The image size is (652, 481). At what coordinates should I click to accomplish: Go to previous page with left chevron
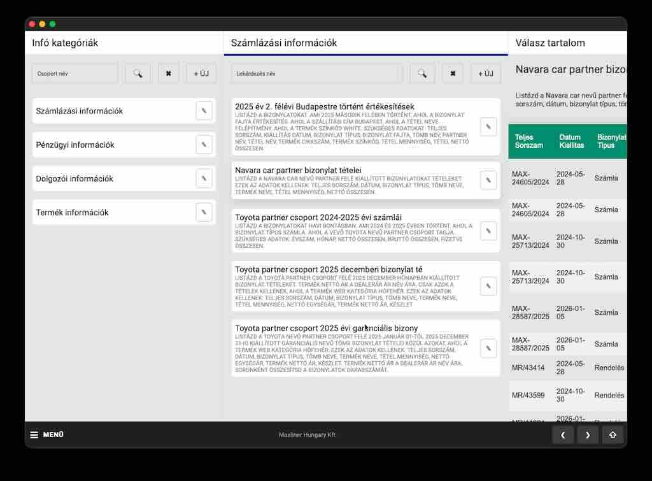[562, 435]
